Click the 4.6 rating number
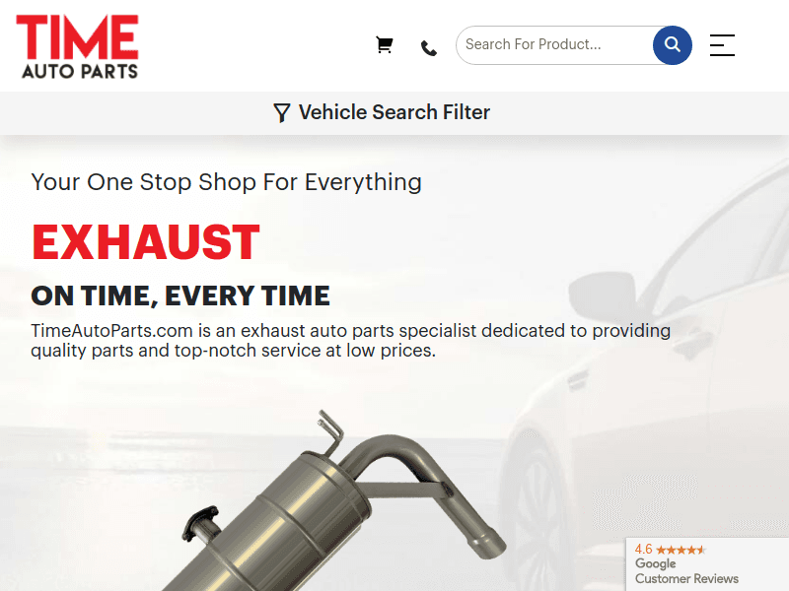 pyautogui.click(x=643, y=550)
